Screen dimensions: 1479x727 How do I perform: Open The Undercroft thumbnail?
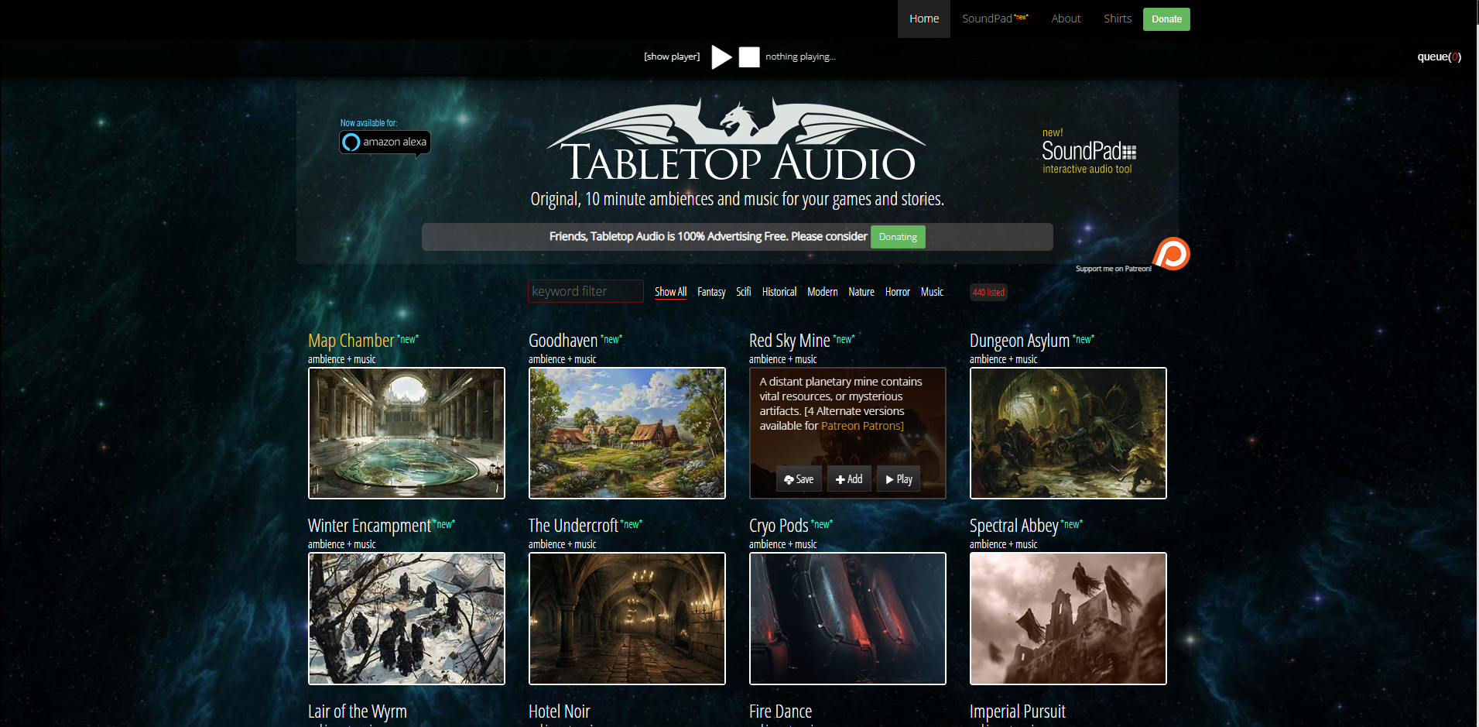coord(627,619)
